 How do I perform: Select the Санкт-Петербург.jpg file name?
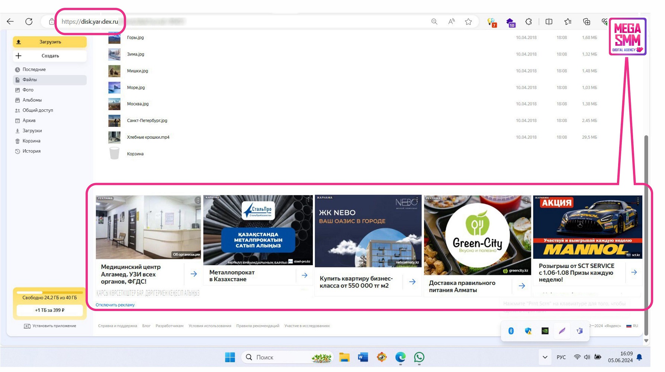147,121
